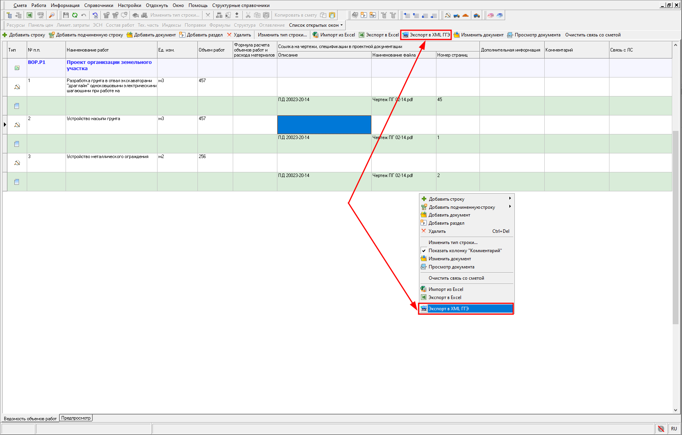The height and width of the screenshot is (435, 682).
Task: Click 'Экспорт в XML ГГЭ' toolbar button
Action: pos(426,35)
